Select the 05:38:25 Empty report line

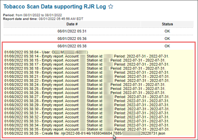[x=85, y=89]
